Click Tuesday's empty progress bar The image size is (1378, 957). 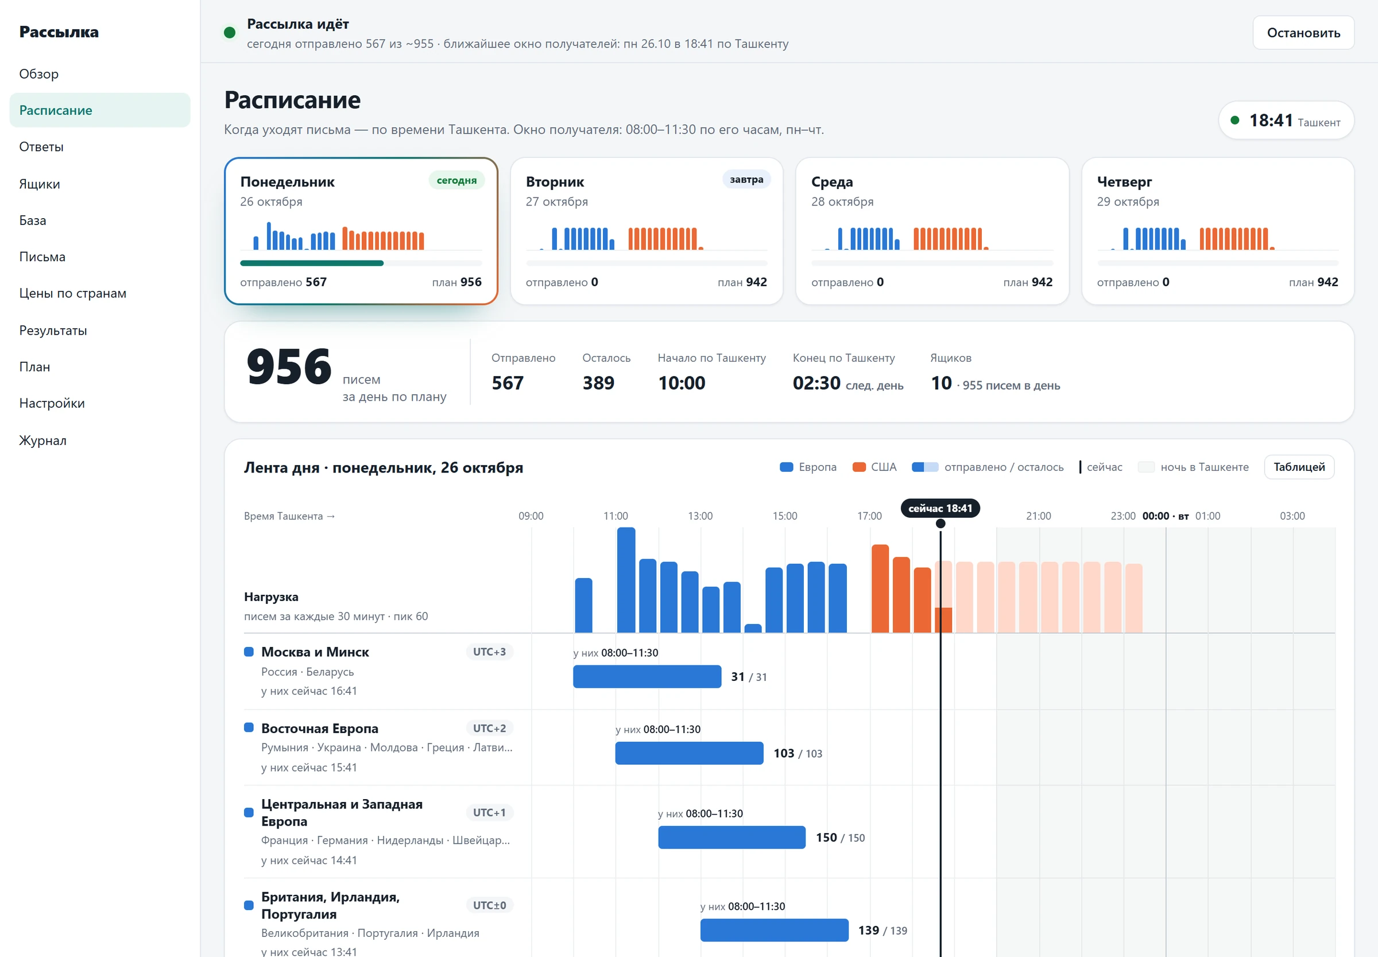click(x=647, y=264)
